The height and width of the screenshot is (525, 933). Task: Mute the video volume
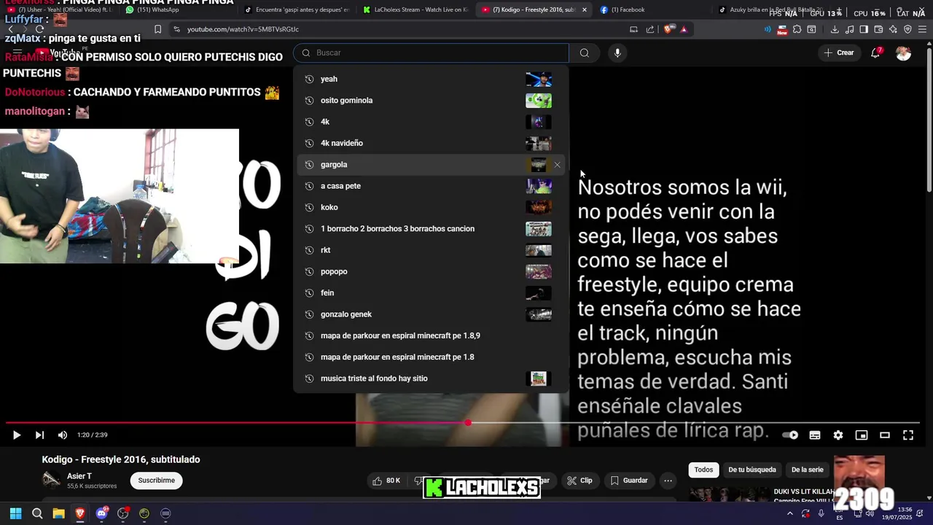(63, 435)
